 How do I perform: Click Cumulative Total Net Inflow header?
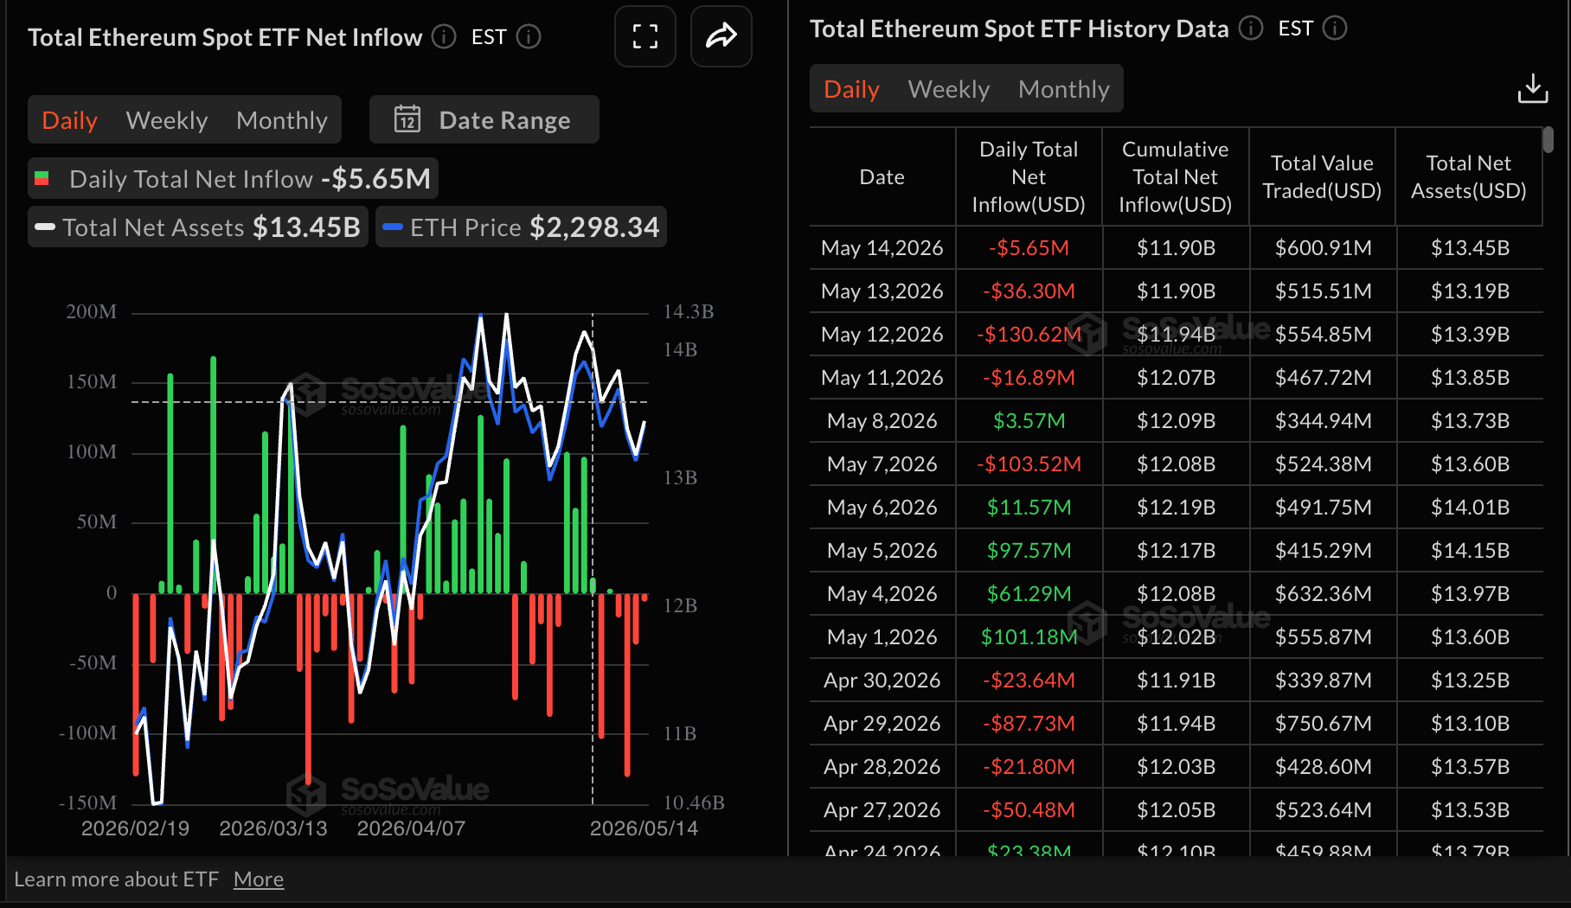click(1176, 177)
